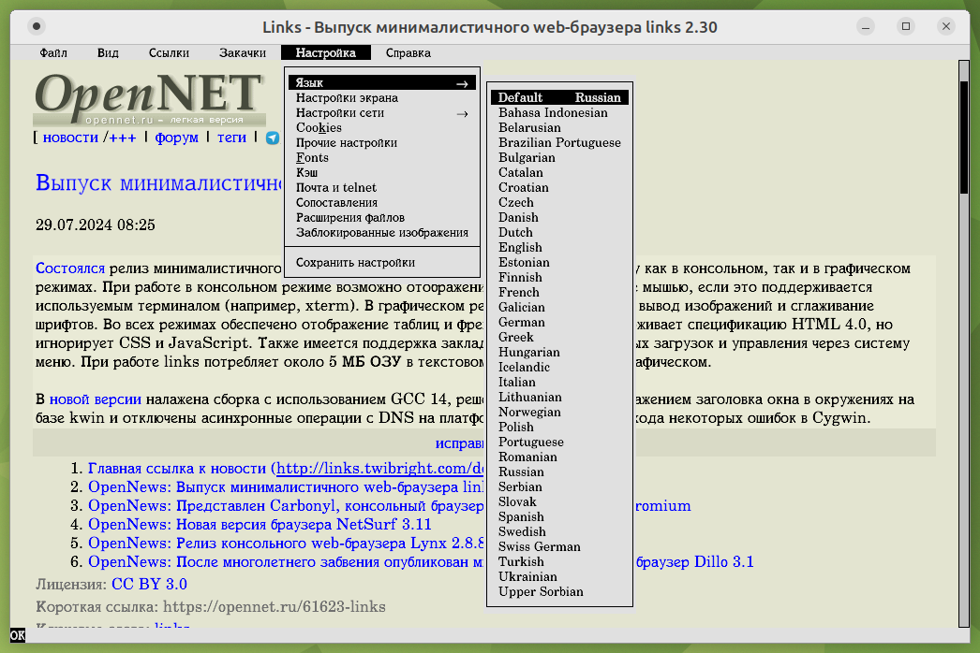Screen dimensions: 980x653
Task: Select Upper Sorbian language
Action: [x=559, y=592]
